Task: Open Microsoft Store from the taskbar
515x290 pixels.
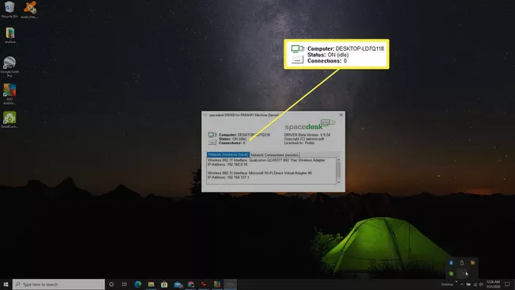Action: coord(164,284)
